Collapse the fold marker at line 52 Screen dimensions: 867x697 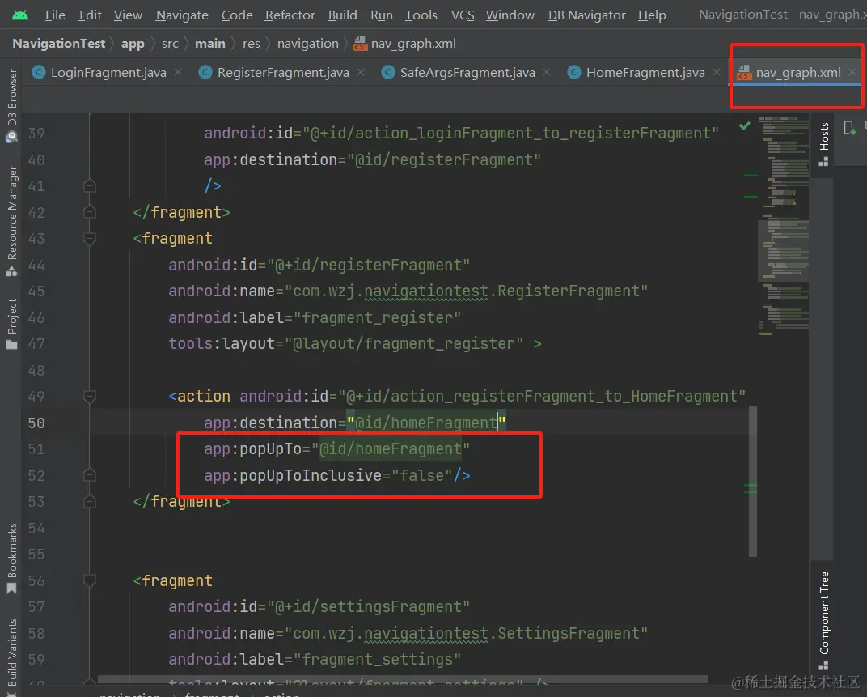pyautogui.click(x=90, y=475)
